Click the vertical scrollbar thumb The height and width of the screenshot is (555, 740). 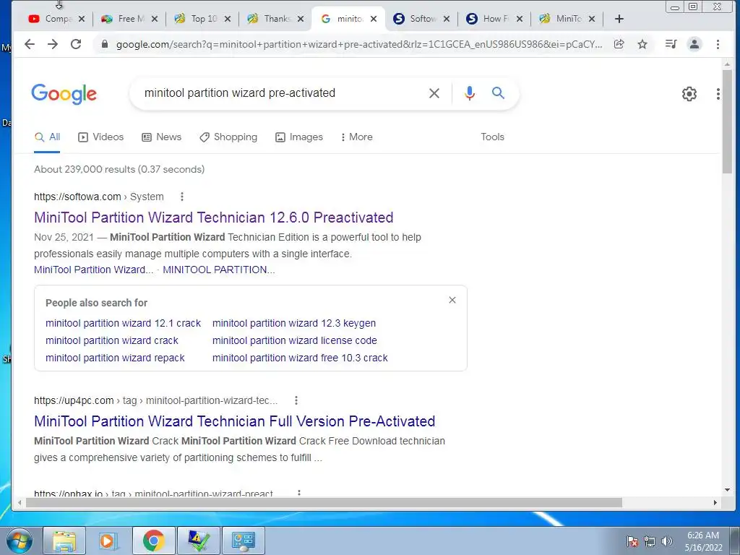(x=727, y=121)
